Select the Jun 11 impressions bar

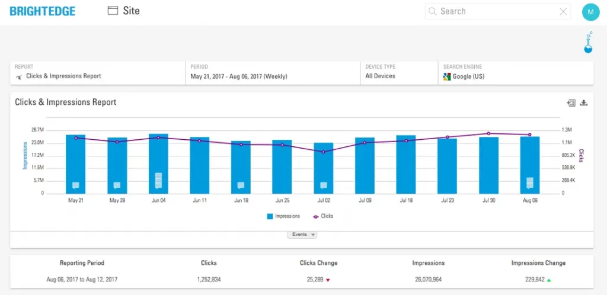[x=200, y=165]
